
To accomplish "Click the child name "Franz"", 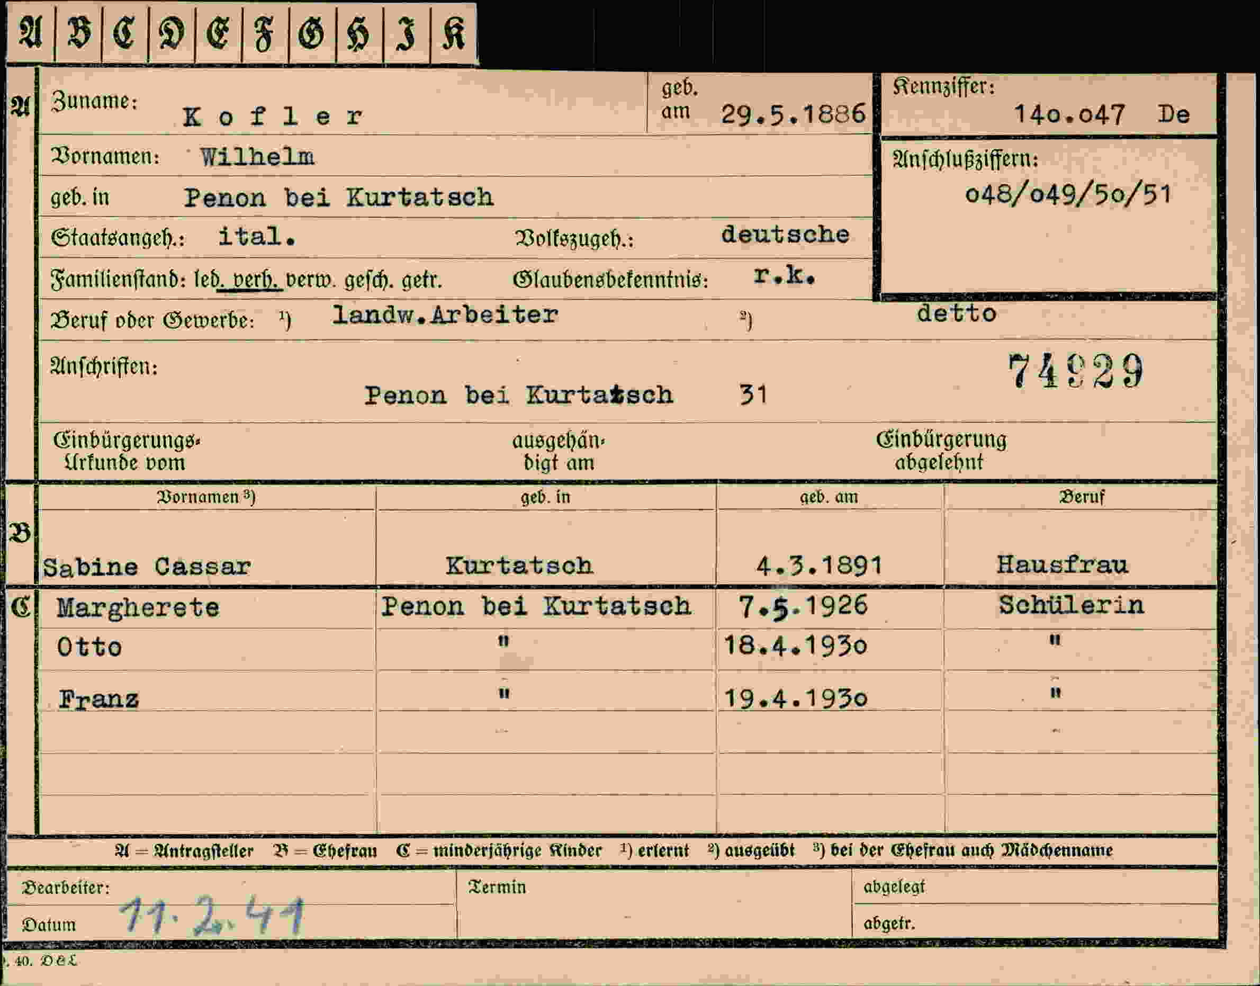I will click(x=98, y=700).
